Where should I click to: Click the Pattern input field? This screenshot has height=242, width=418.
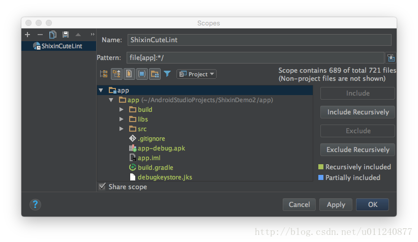(255, 57)
